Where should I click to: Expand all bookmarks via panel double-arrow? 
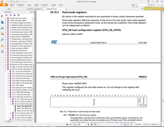[x=31, y=12]
